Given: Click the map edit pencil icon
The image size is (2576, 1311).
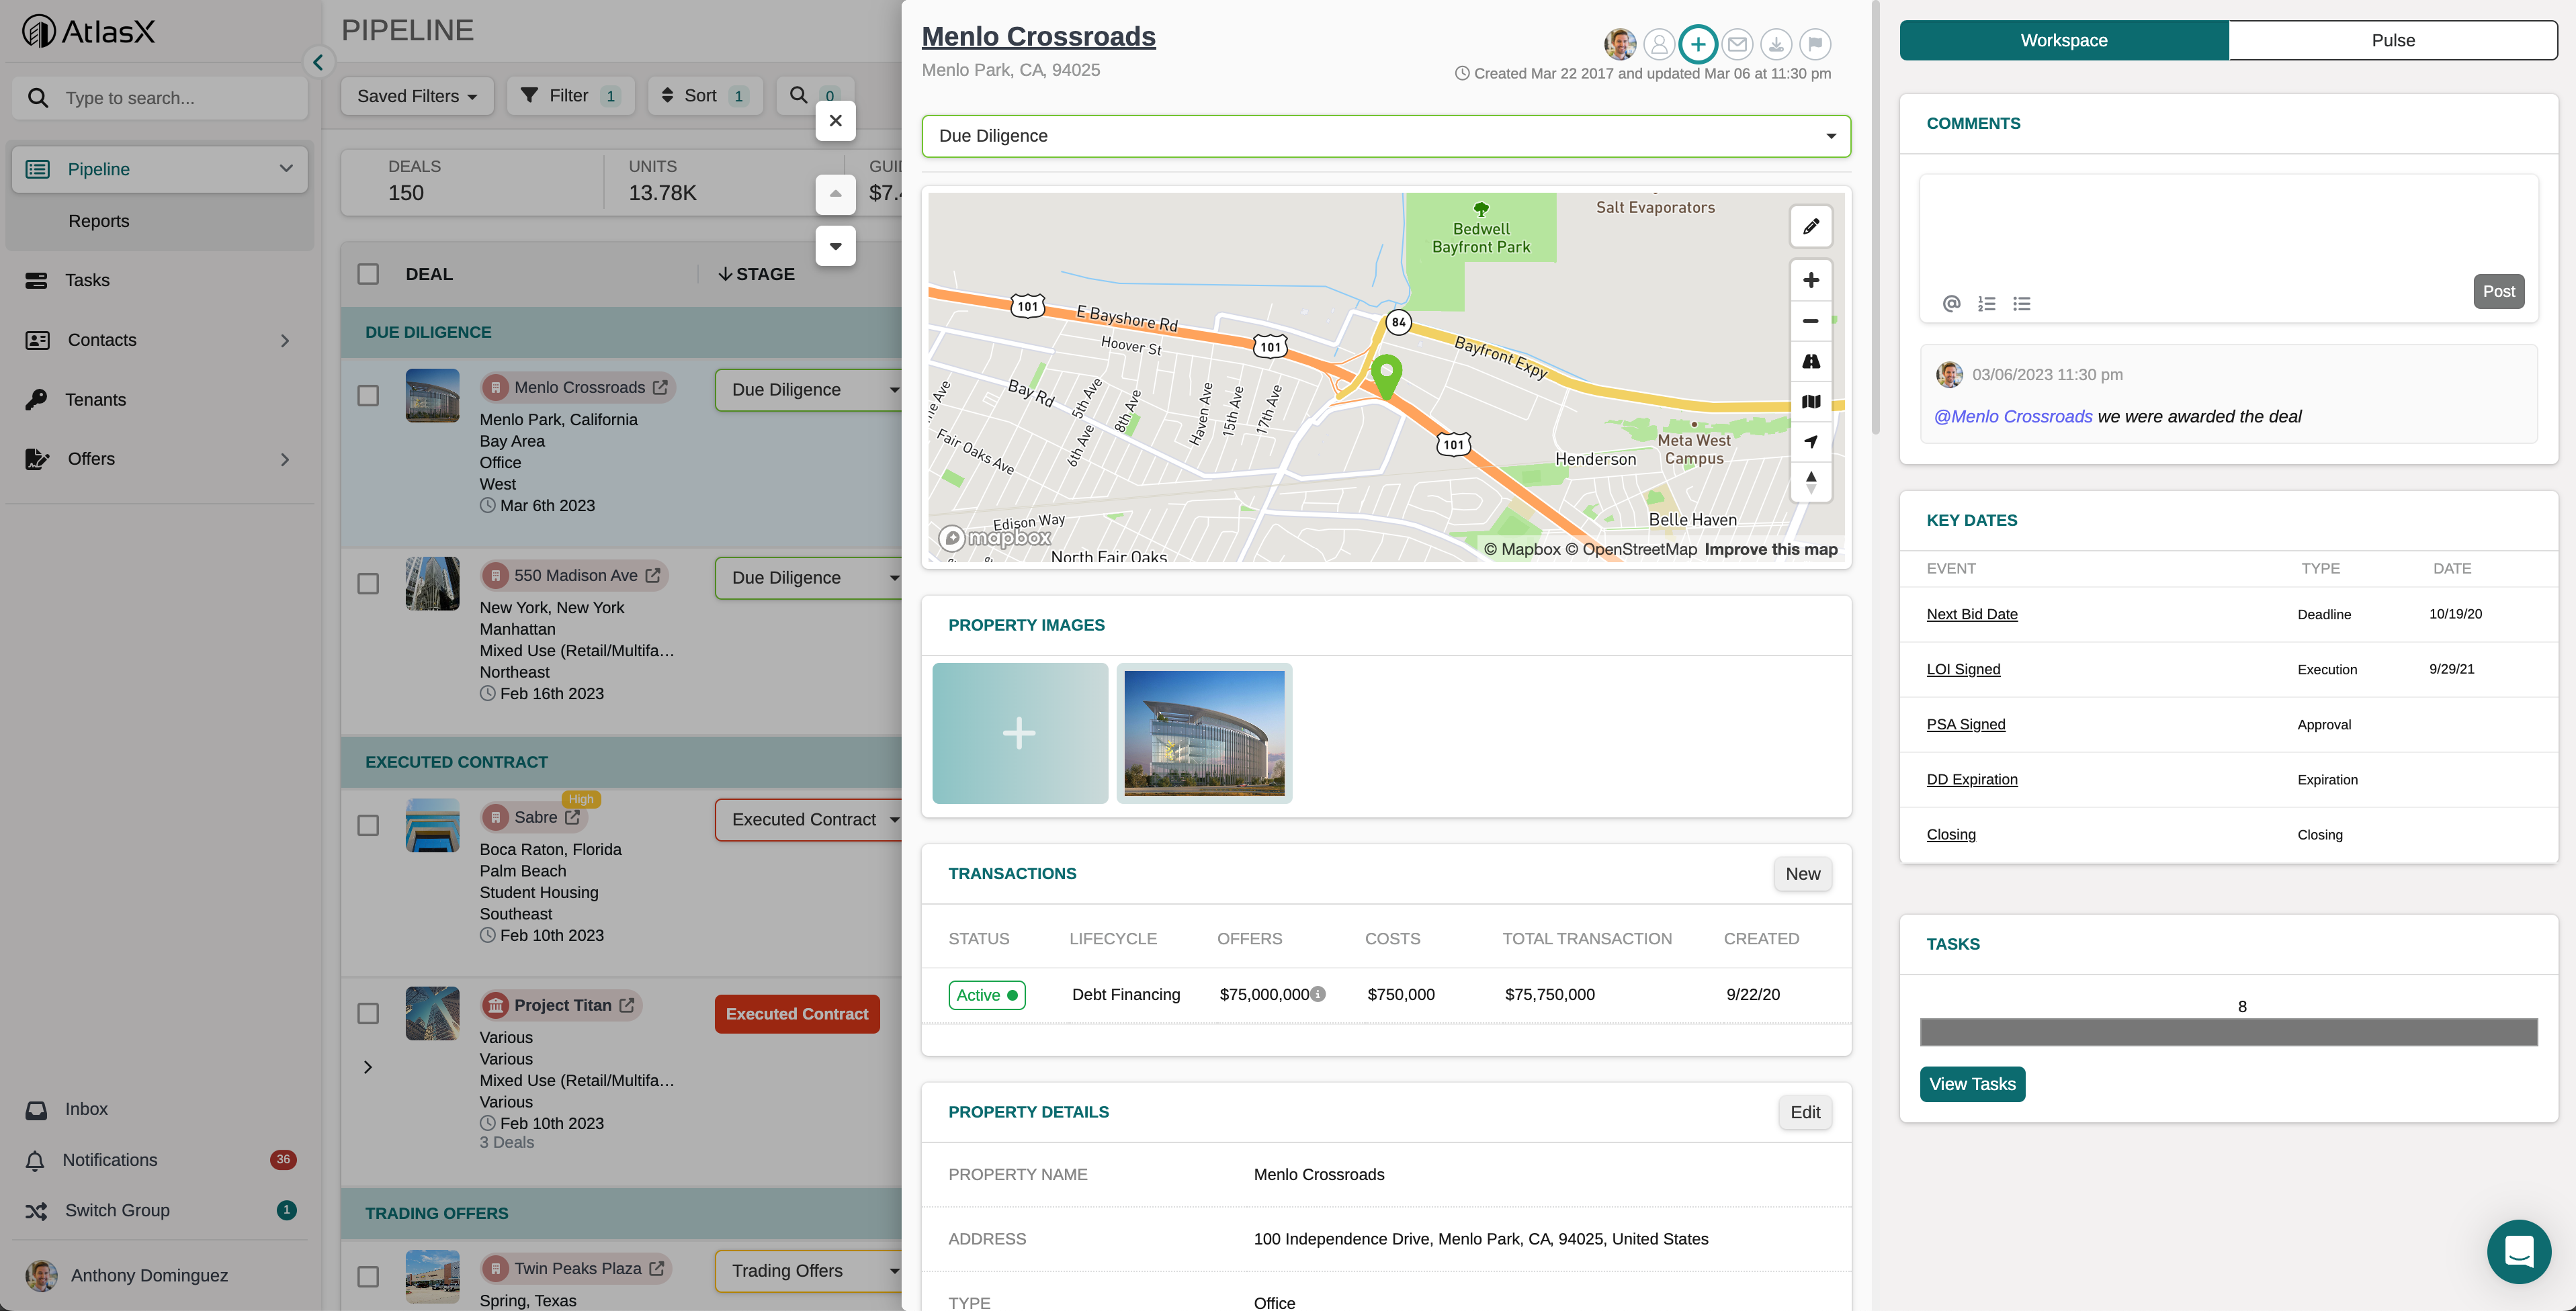Looking at the screenshot, I should point(1810,227).
